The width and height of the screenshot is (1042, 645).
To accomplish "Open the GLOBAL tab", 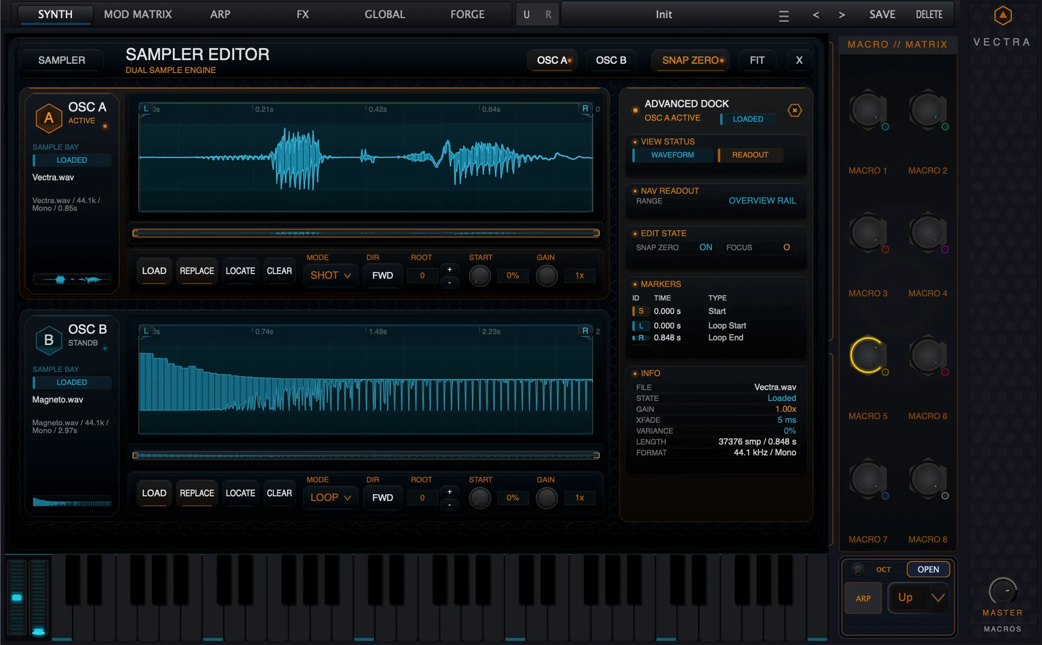I will (385, 14).
